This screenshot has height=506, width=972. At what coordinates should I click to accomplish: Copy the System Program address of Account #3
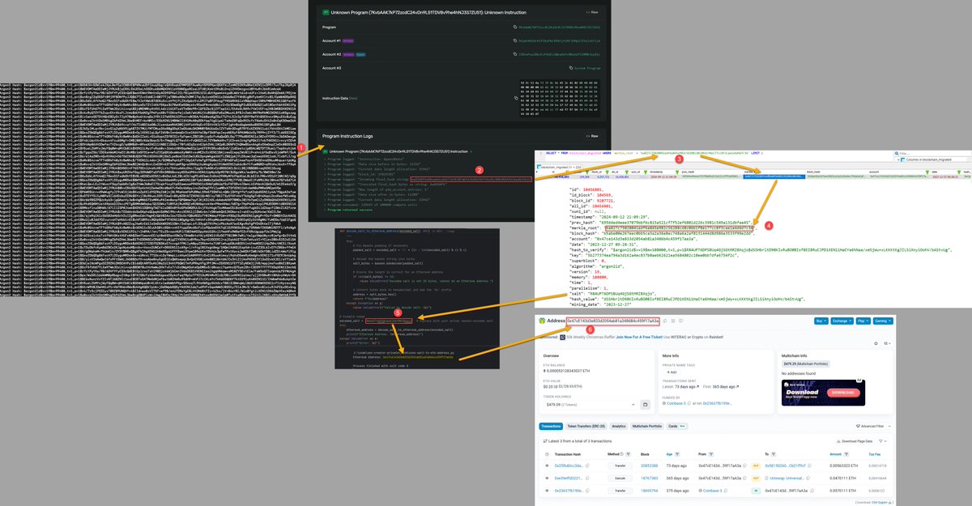pyautogui.click(x=571, y=68)
